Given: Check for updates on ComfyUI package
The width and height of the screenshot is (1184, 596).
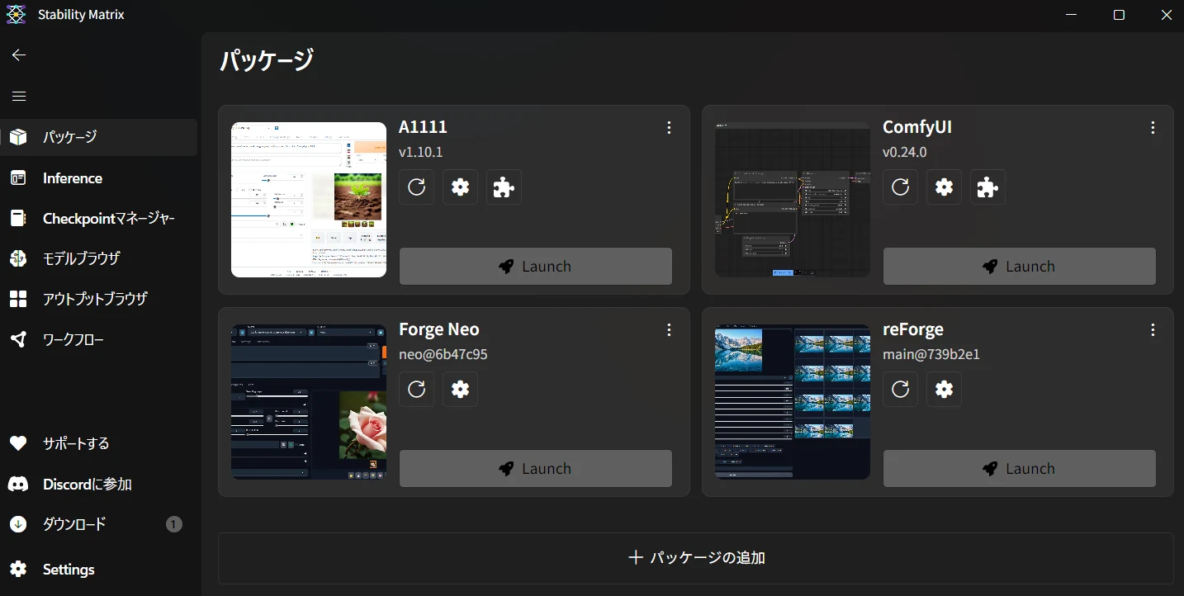Looking at the screenshot, I should point(901,187).
